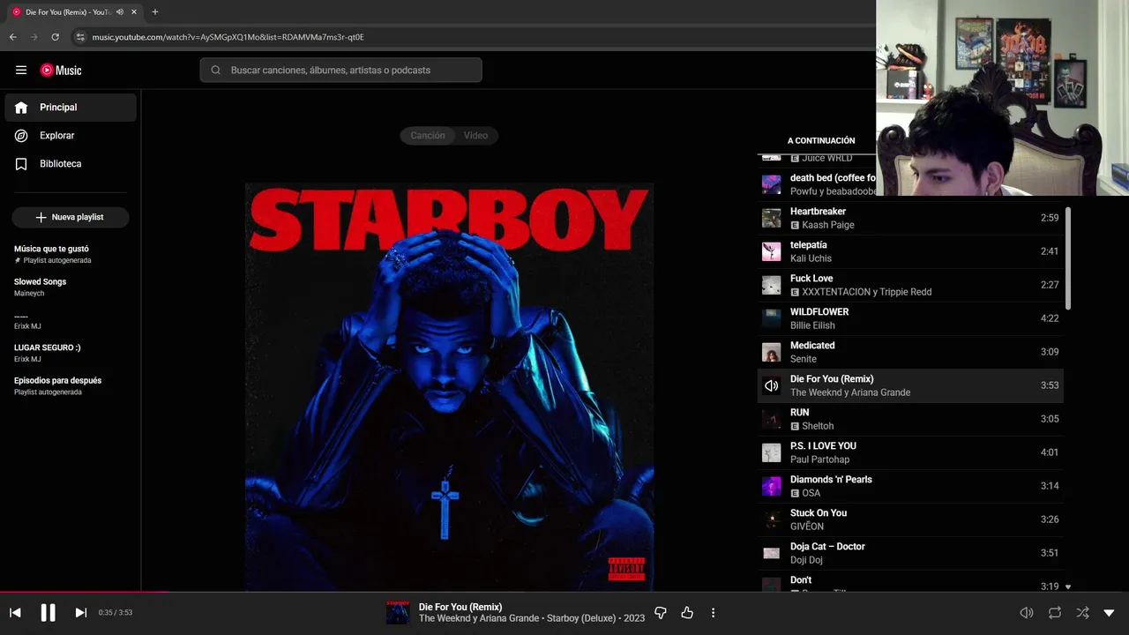Open Episodios para después playlist

(71, 386)
